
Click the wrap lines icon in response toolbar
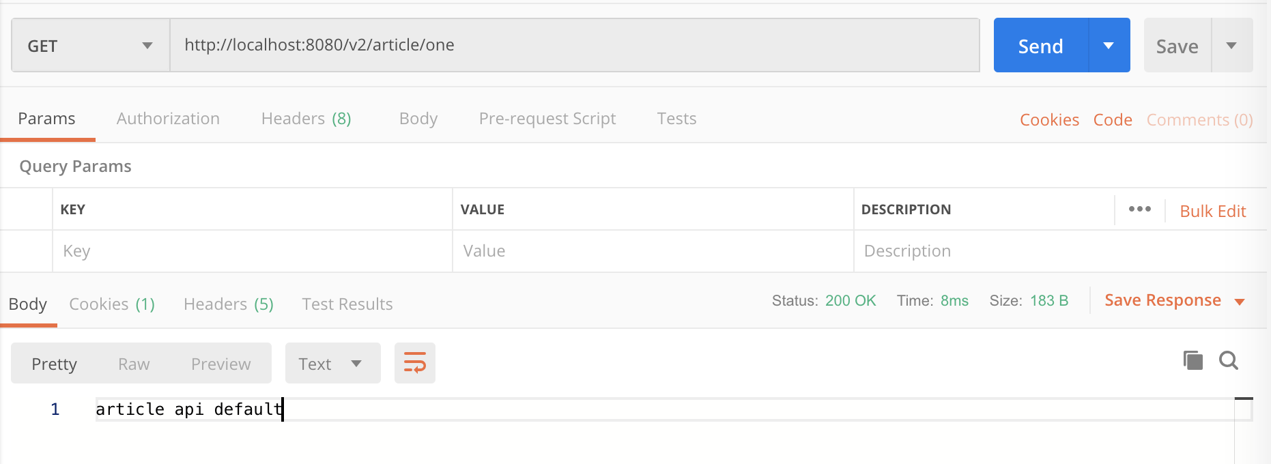(x=415, y=363)
